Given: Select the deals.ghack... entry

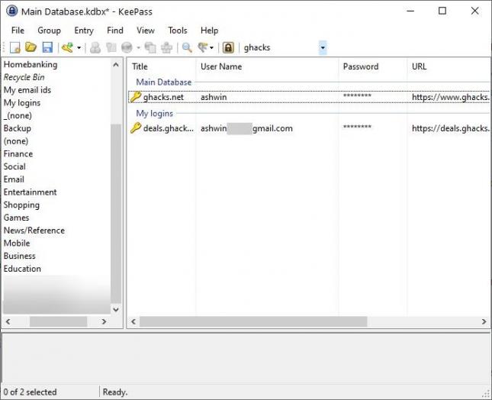Looking at the screenshot, I should tap(309, 128).
